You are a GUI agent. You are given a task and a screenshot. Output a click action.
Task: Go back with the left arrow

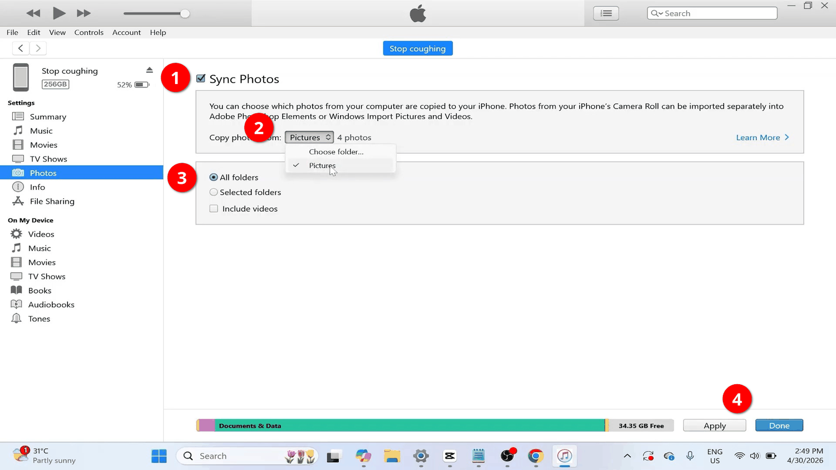click(x=21, y=48)
